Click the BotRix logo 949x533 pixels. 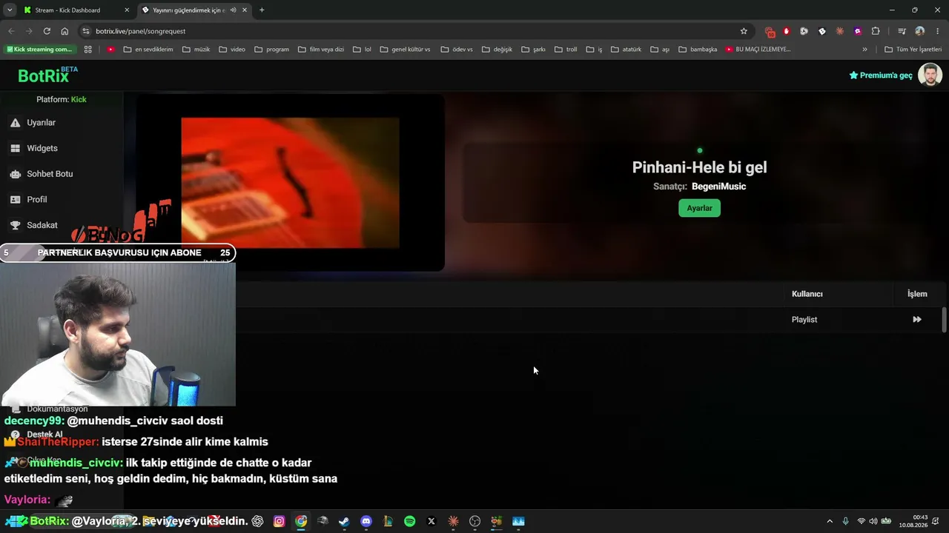[47, 76]
